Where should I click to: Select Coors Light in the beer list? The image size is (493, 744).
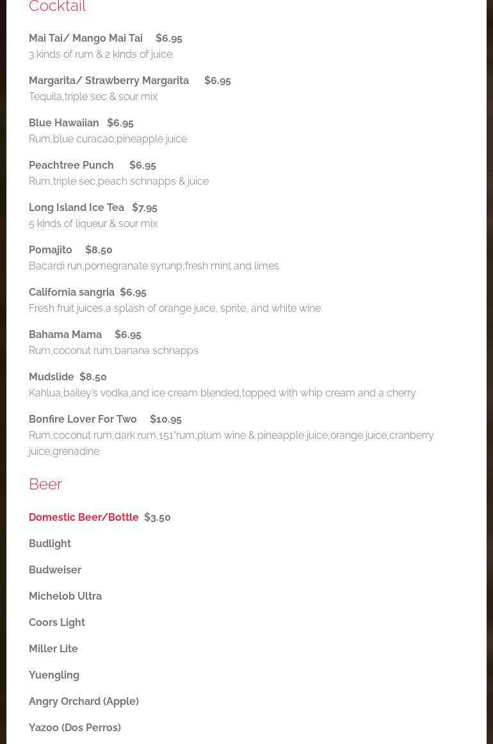point(57,622)
